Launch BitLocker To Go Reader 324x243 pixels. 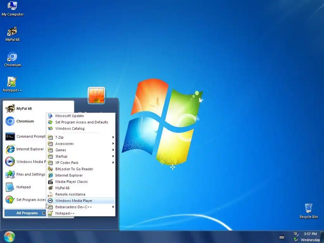tap(81, 169)
